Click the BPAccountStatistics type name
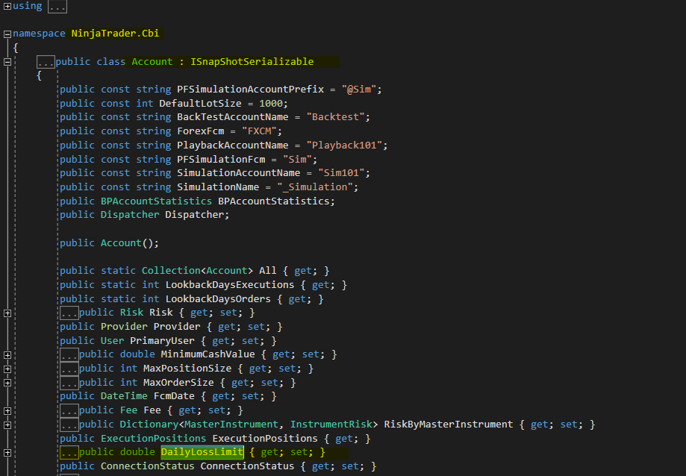Screen dimensions: 686x476 pyautogui.click(x=156, y=201)
